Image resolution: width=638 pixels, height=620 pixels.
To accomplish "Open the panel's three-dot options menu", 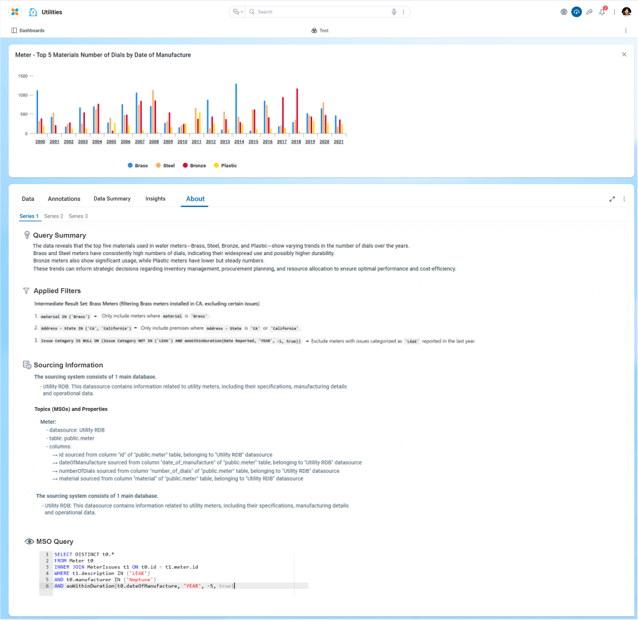I will click(624, 199).
